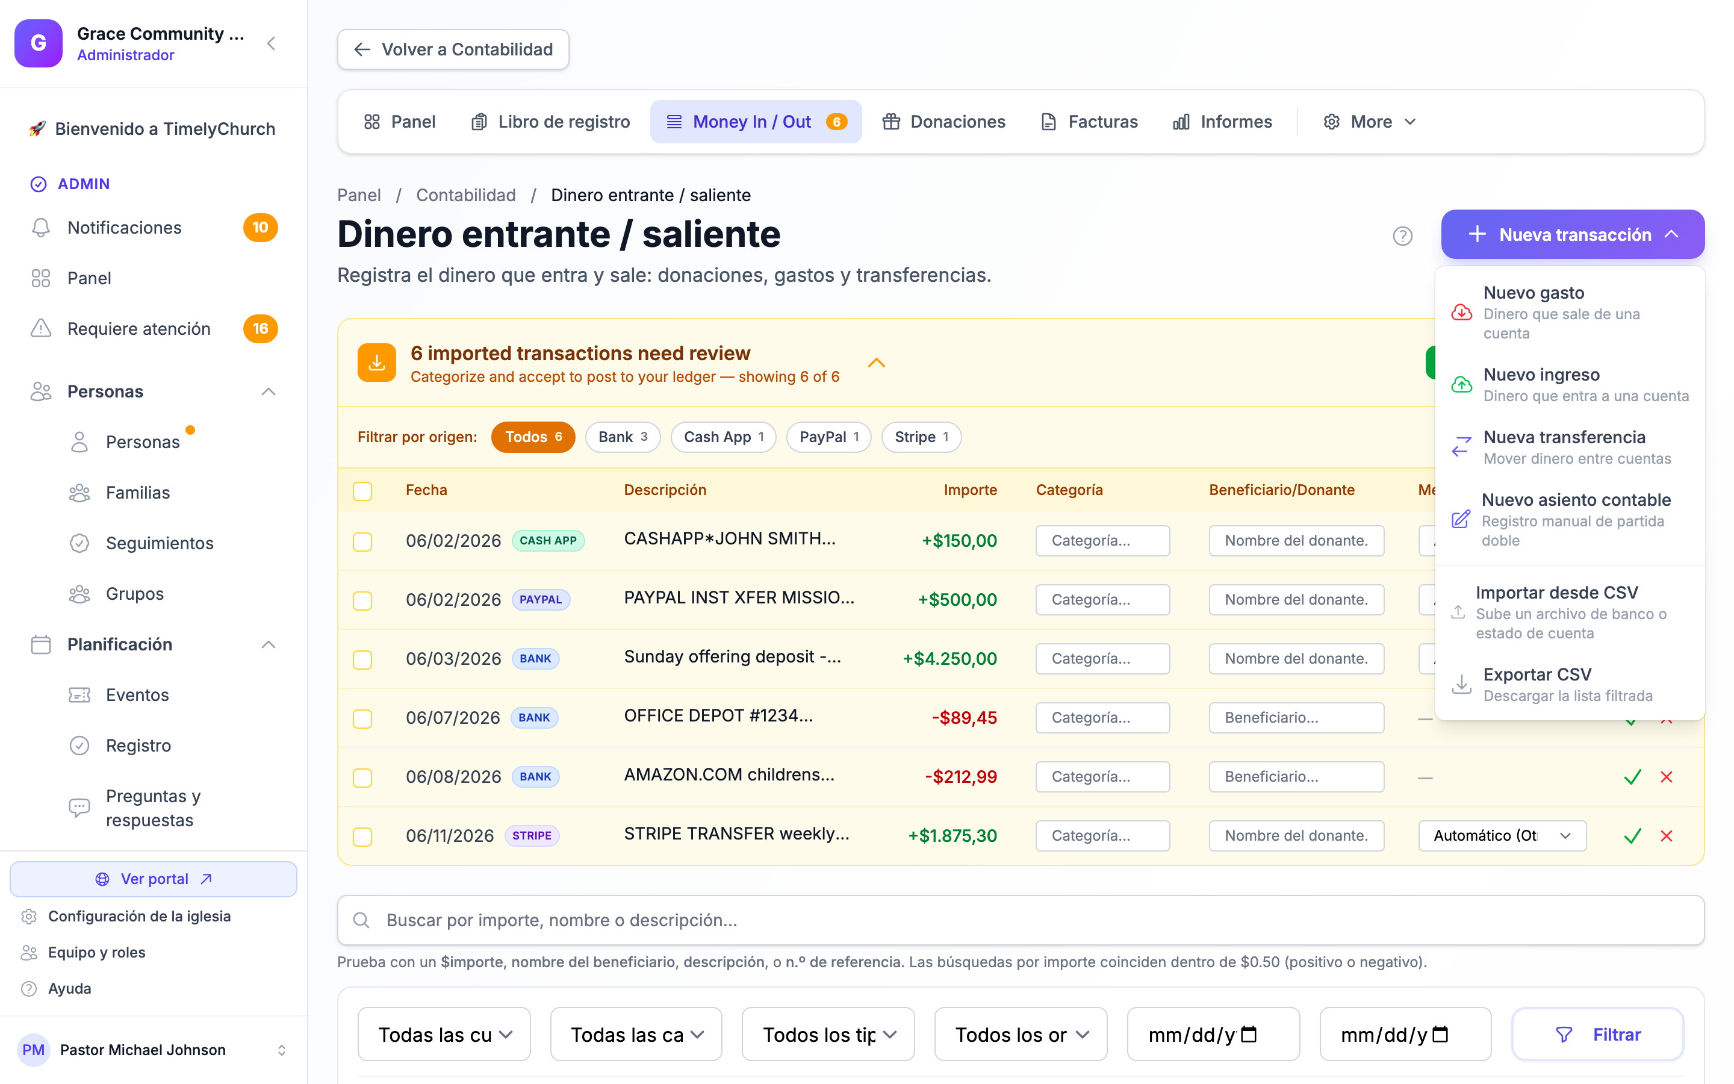The height and width of the screenshot is (1084, 1734).
Task: Select the Money In / Out tab
Action: [756, 122]
